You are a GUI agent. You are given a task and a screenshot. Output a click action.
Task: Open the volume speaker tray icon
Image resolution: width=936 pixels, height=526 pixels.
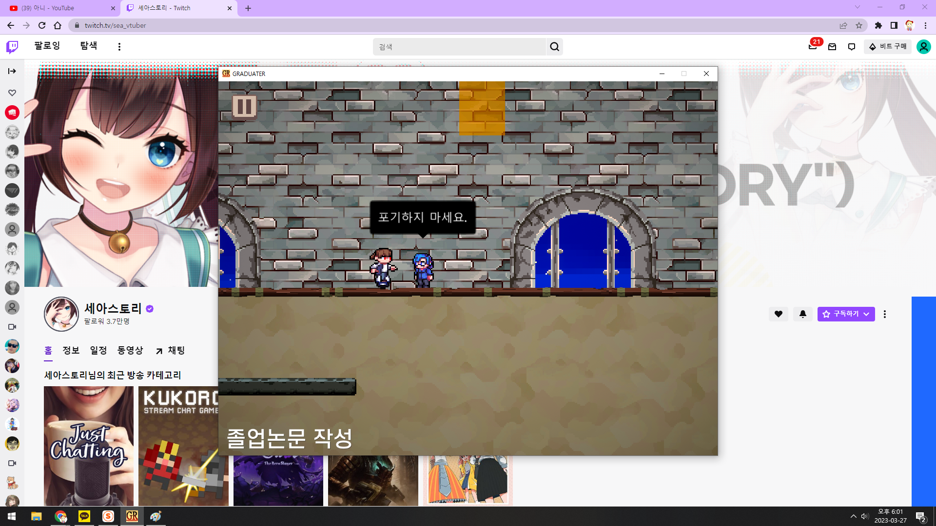pyautogui.click(x=865, y=516)
